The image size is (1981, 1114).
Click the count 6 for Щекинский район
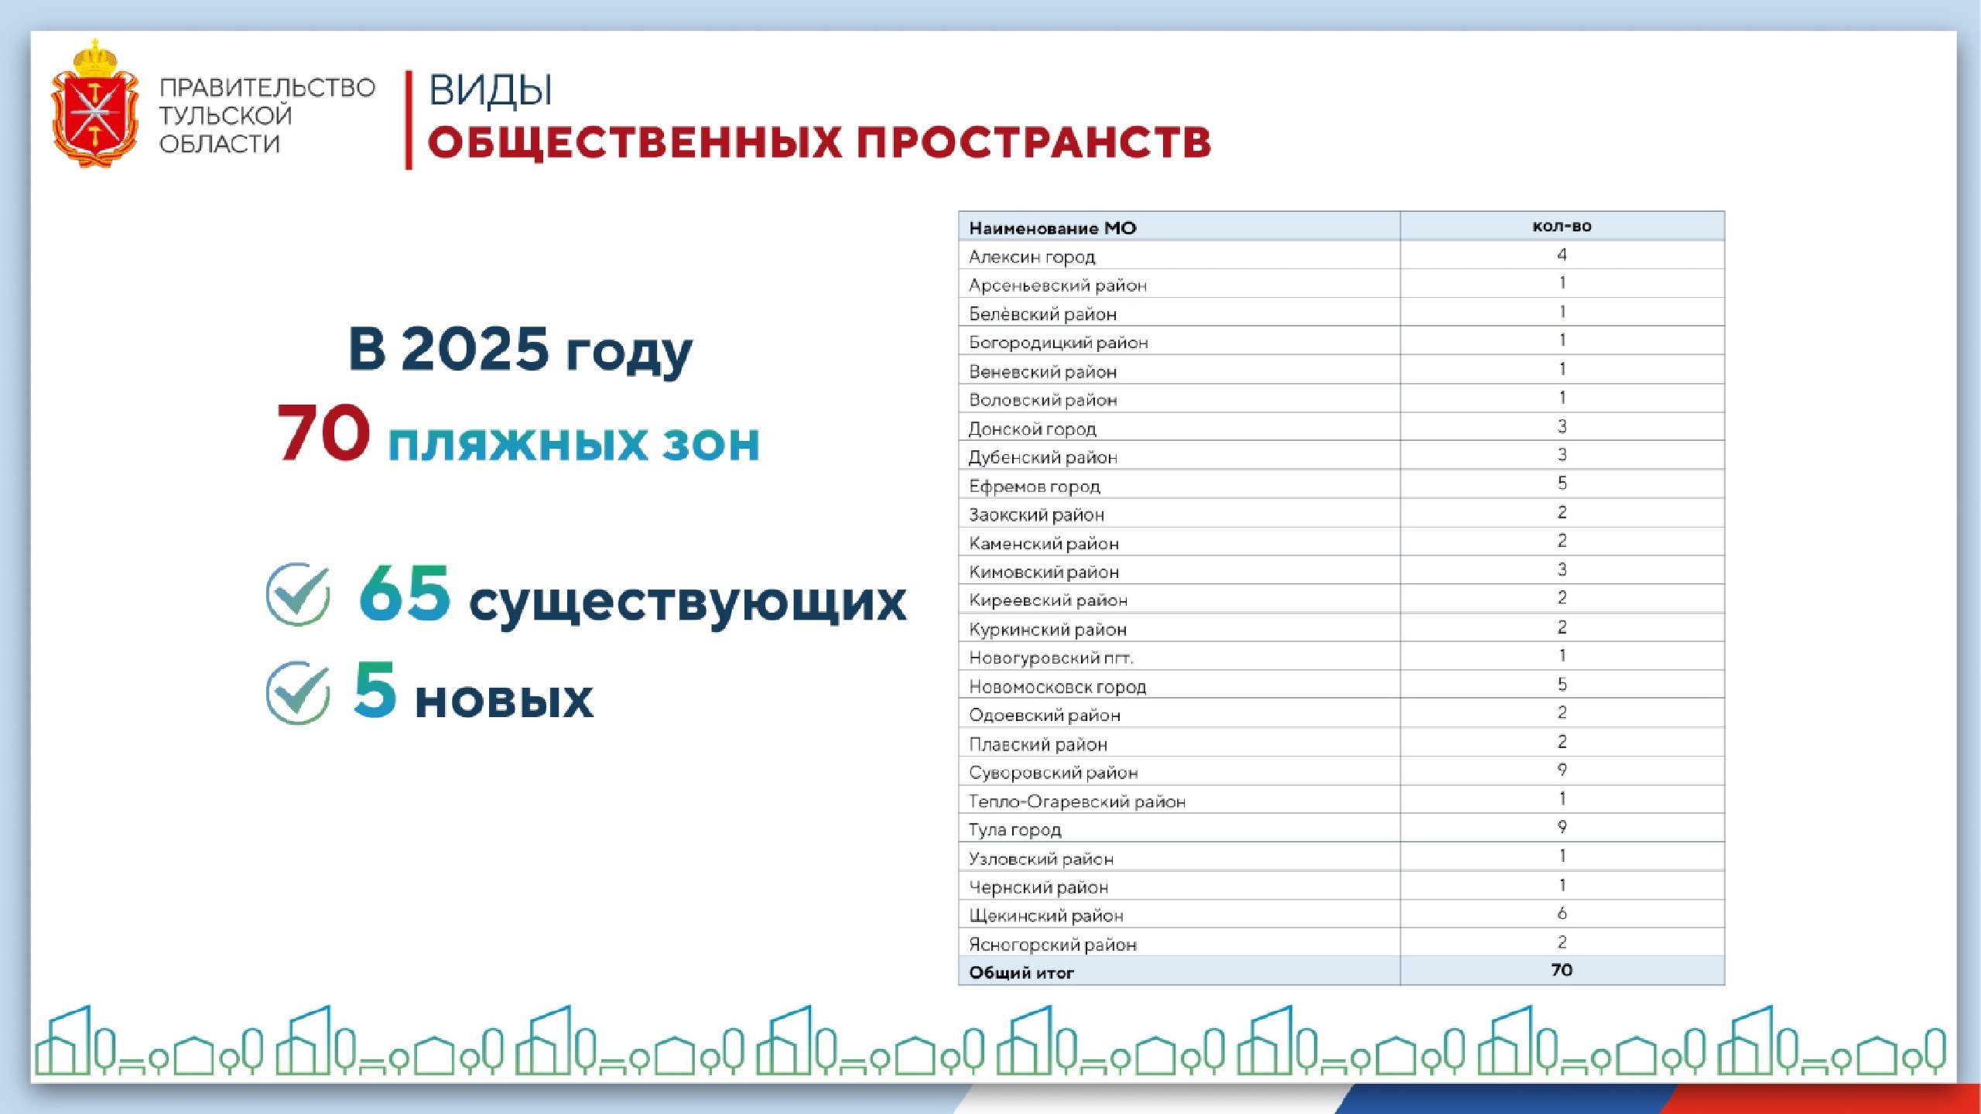(1562, 913)
